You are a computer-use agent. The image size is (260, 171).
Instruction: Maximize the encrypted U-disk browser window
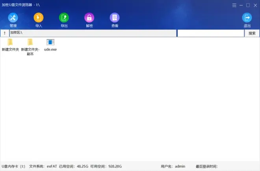[248, 6]
